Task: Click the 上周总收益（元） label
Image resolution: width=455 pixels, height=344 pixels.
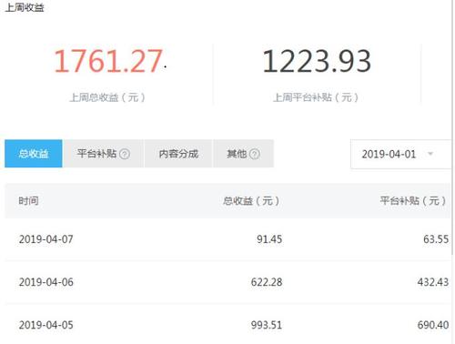Action: click(107, 97)
